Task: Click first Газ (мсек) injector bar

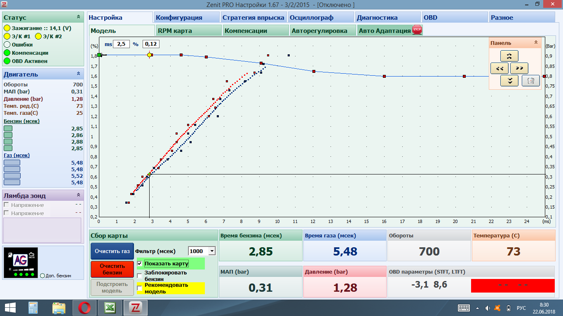Action: pos(12,163)
